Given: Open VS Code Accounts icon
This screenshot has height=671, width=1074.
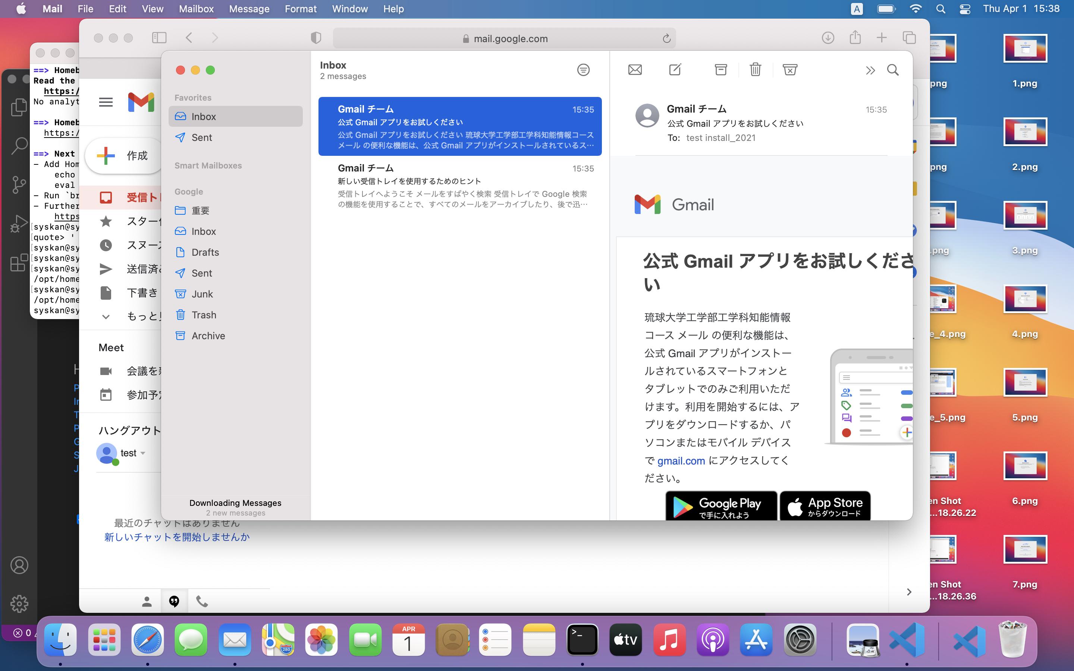Looking at the screenshot, I should pyautogui.click(x=19, y=565).
